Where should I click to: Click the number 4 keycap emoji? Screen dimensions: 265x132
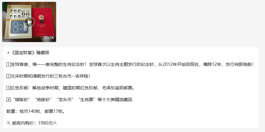(8, 100)
